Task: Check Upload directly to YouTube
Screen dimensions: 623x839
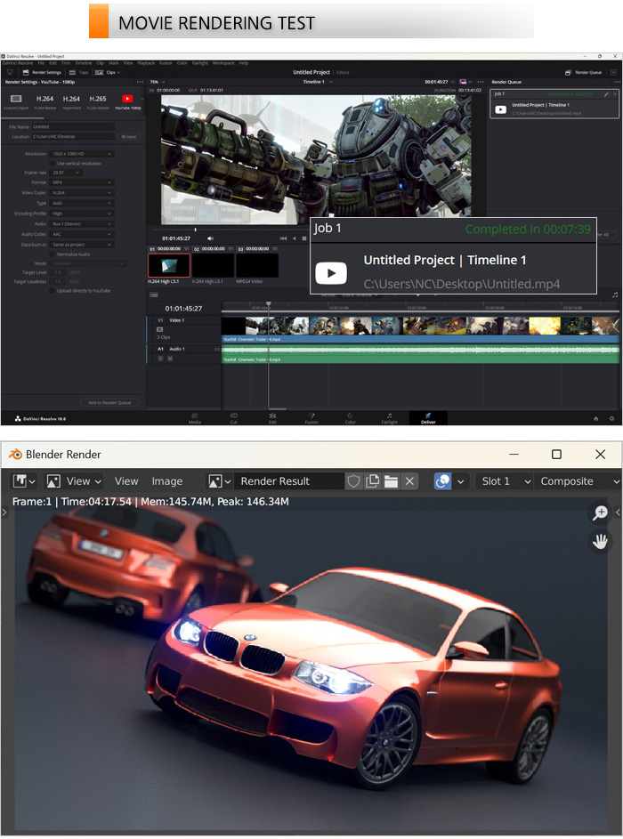Action: pos(53,290)
